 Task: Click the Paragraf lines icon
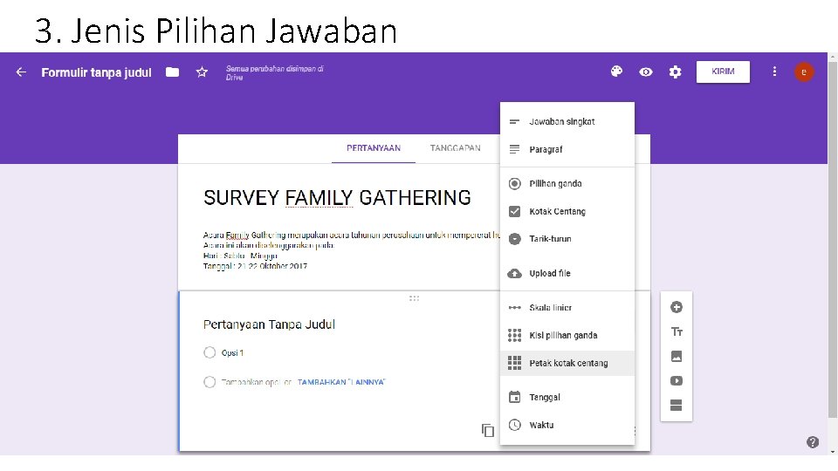[514, 149]
